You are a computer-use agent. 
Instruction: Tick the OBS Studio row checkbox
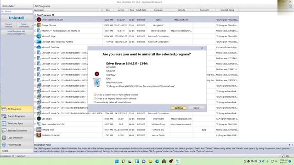pos(35,119)
